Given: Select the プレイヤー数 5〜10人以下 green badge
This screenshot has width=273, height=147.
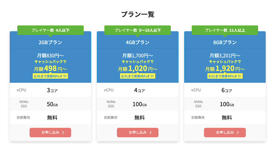Looking at the screenshot, I should 138,30.
